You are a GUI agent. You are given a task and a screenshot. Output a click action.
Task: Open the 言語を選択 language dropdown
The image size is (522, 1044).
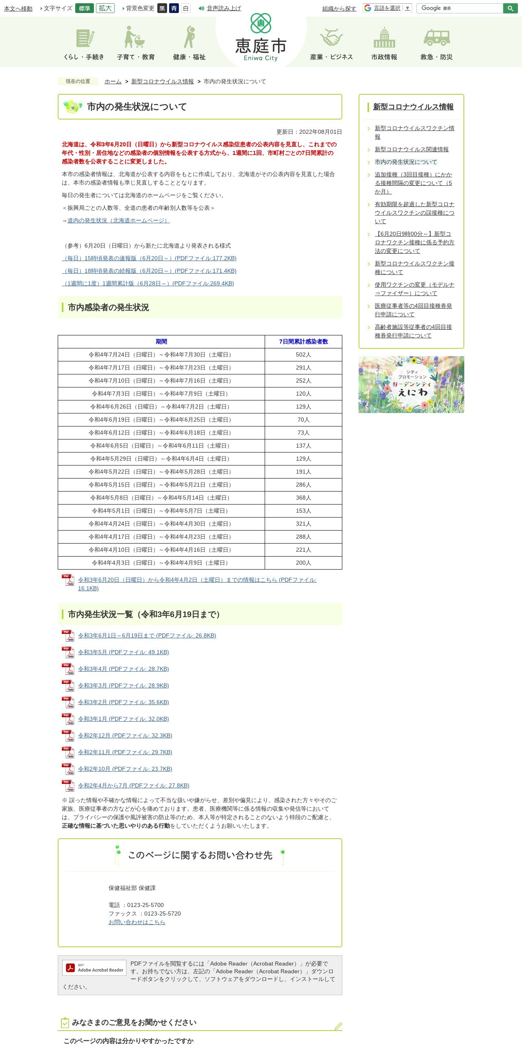387,8
